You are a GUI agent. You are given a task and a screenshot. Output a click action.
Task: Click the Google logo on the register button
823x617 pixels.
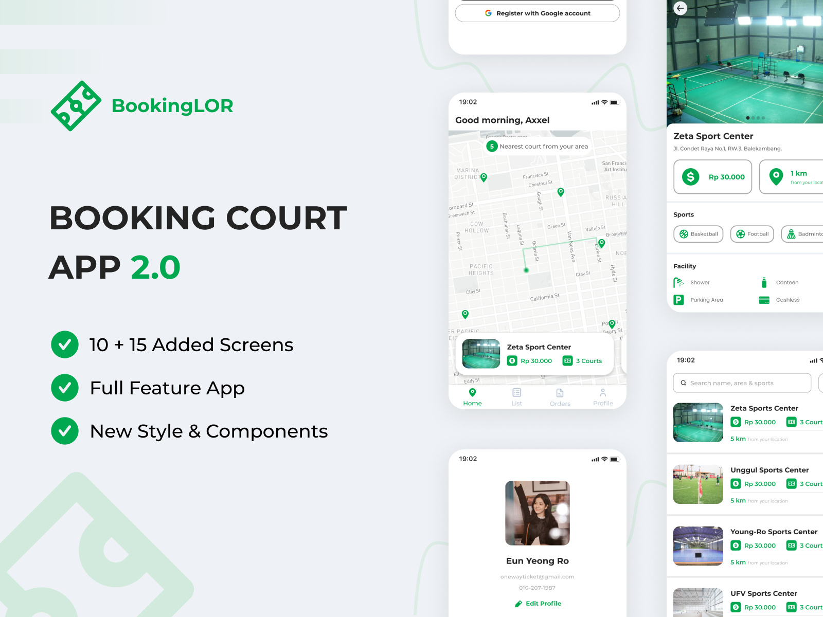[x=488, y=13]
